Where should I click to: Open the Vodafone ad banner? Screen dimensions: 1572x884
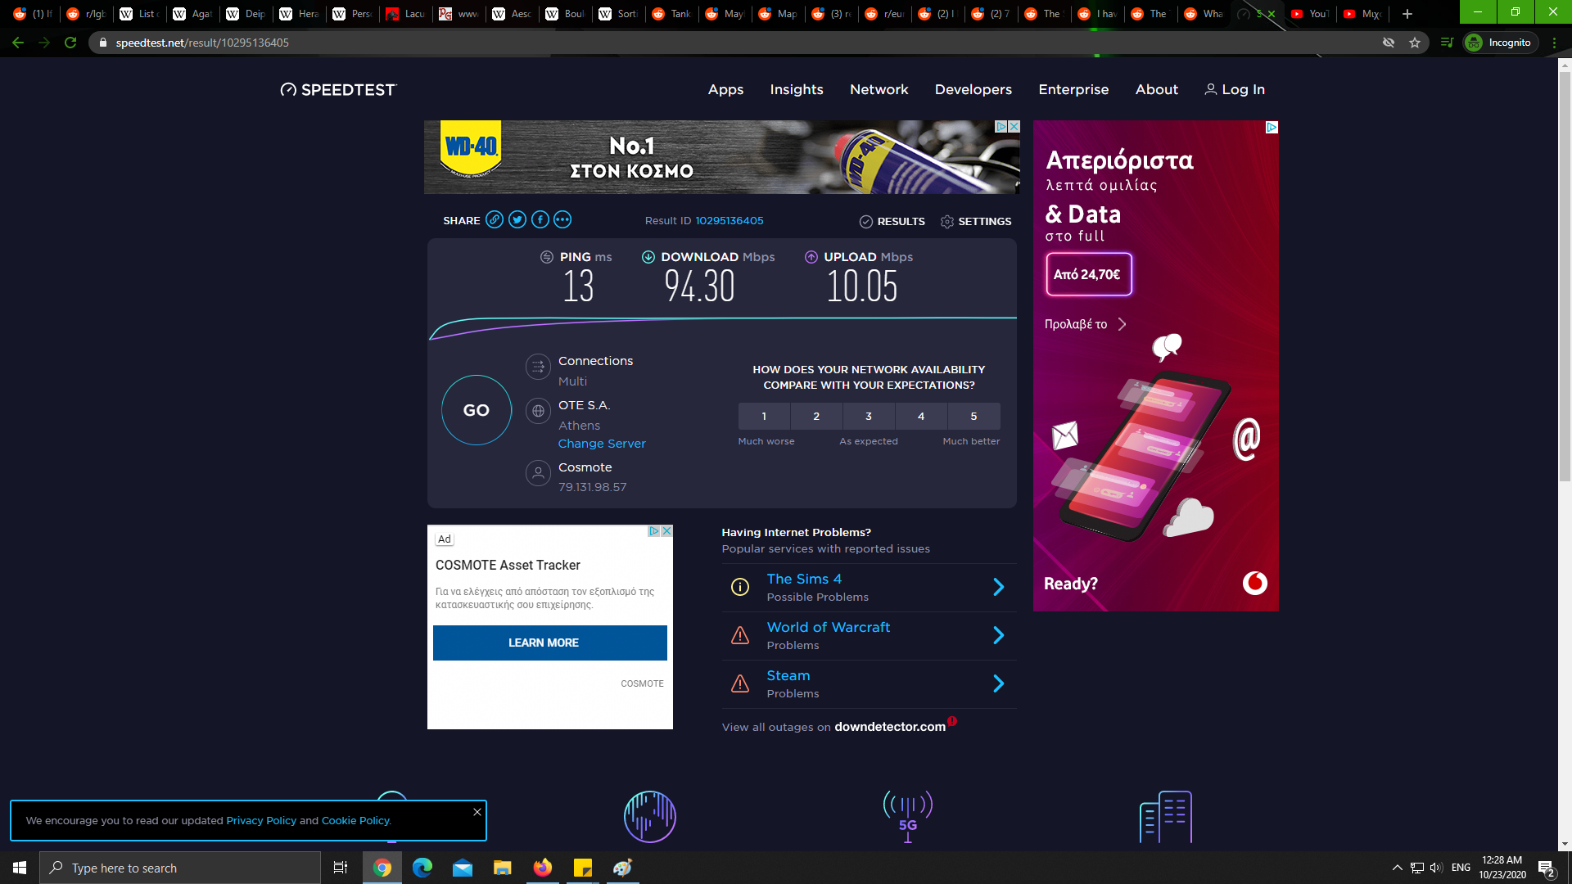click(1156, 366)
